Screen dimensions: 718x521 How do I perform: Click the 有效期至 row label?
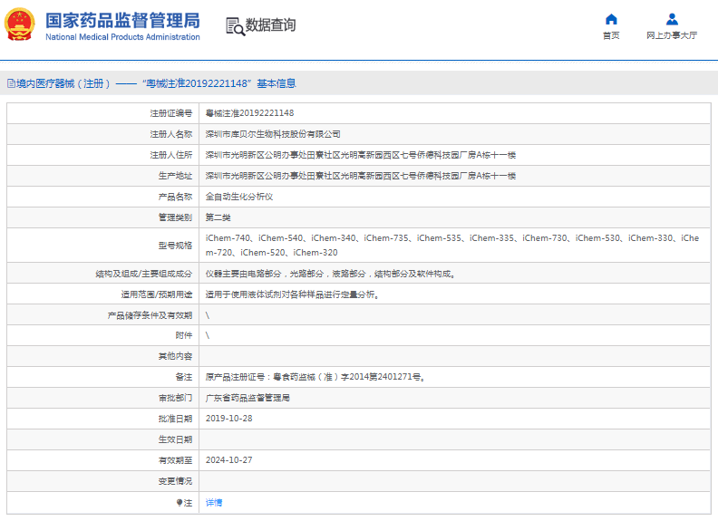(175, 460)
